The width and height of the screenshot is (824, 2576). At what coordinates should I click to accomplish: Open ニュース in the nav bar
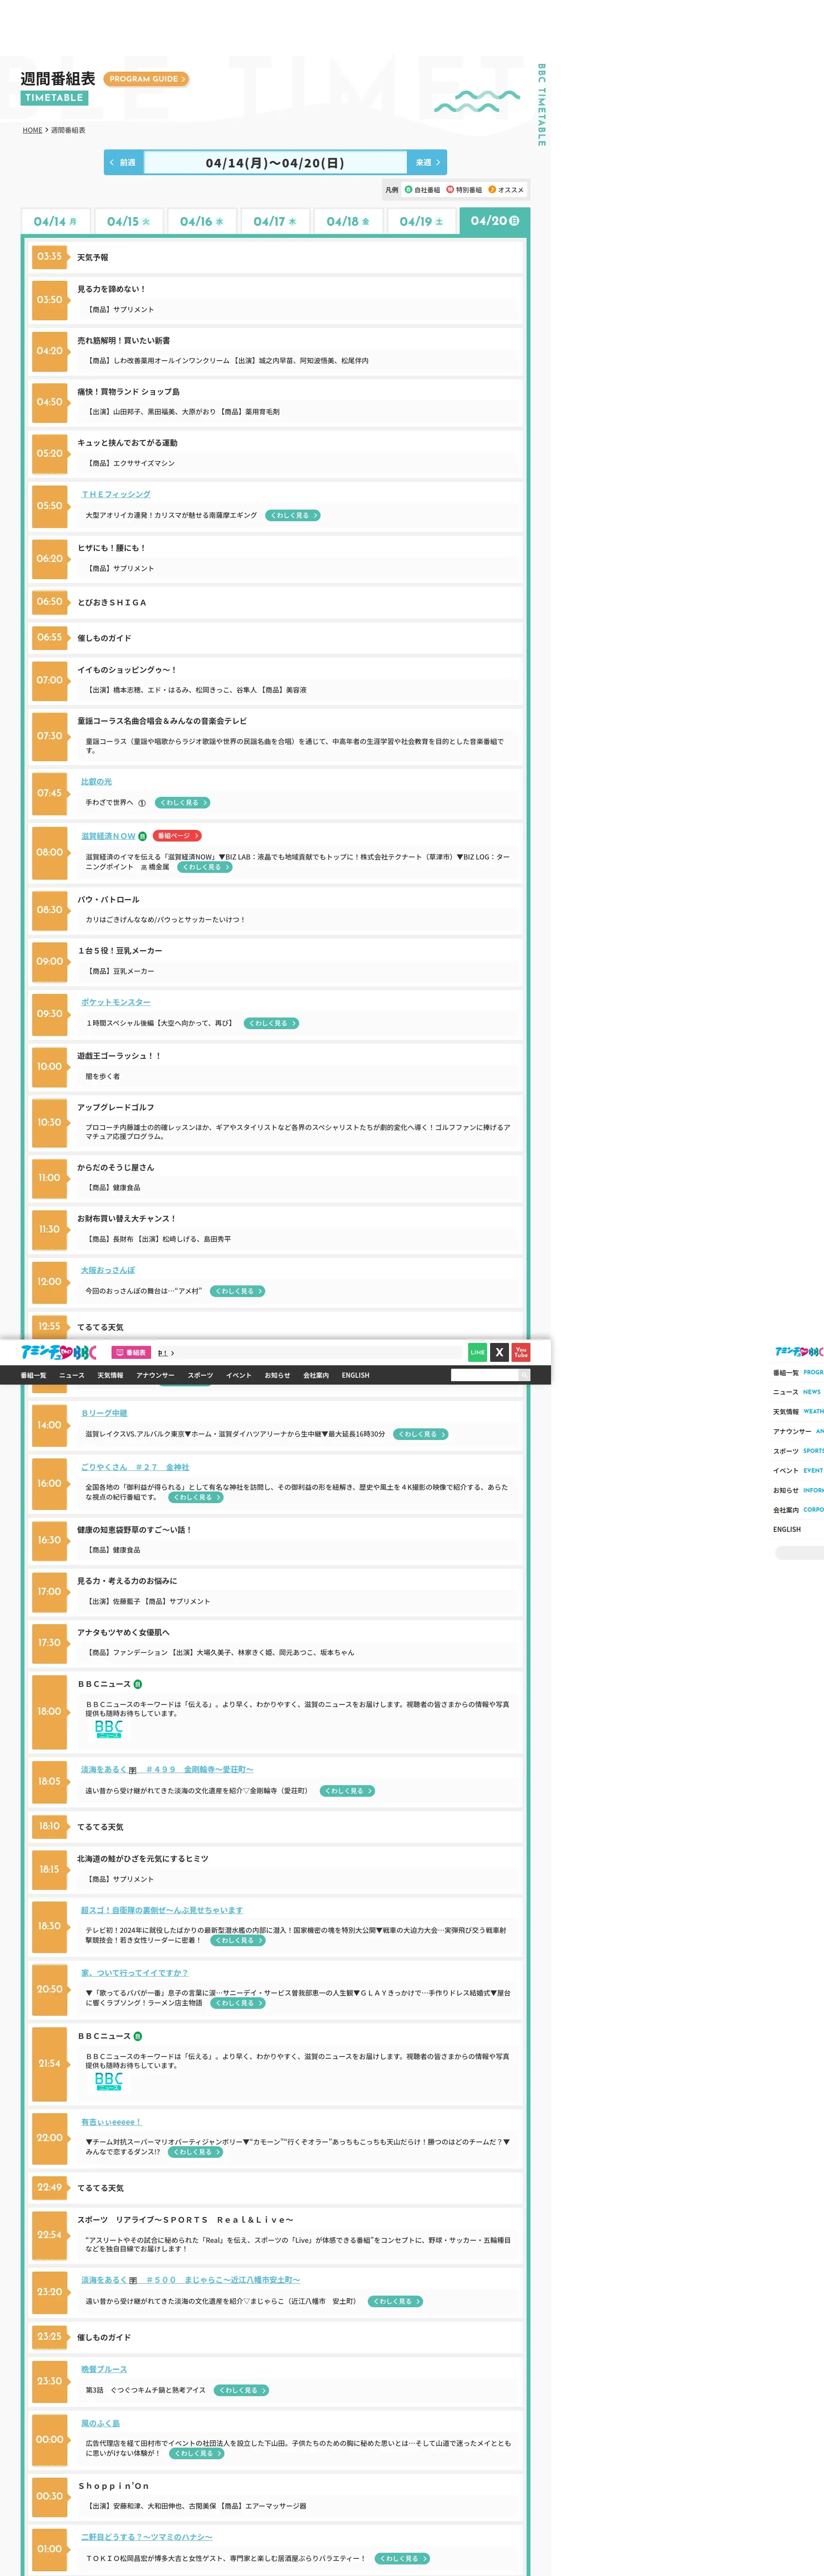tap(72, 1375)
